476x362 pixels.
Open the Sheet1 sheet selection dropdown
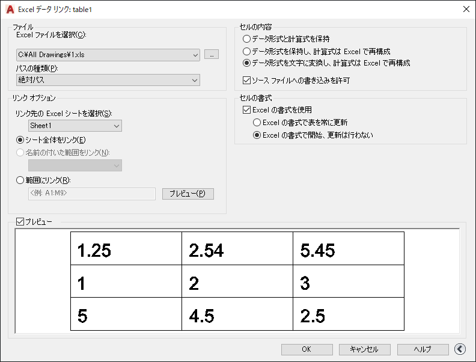tap(75, 126)
